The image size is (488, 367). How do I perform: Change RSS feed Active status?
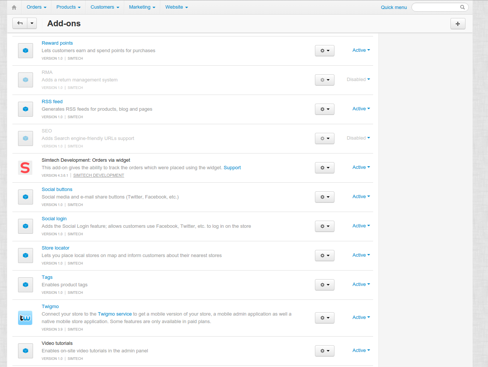click(x=361, y=109)
